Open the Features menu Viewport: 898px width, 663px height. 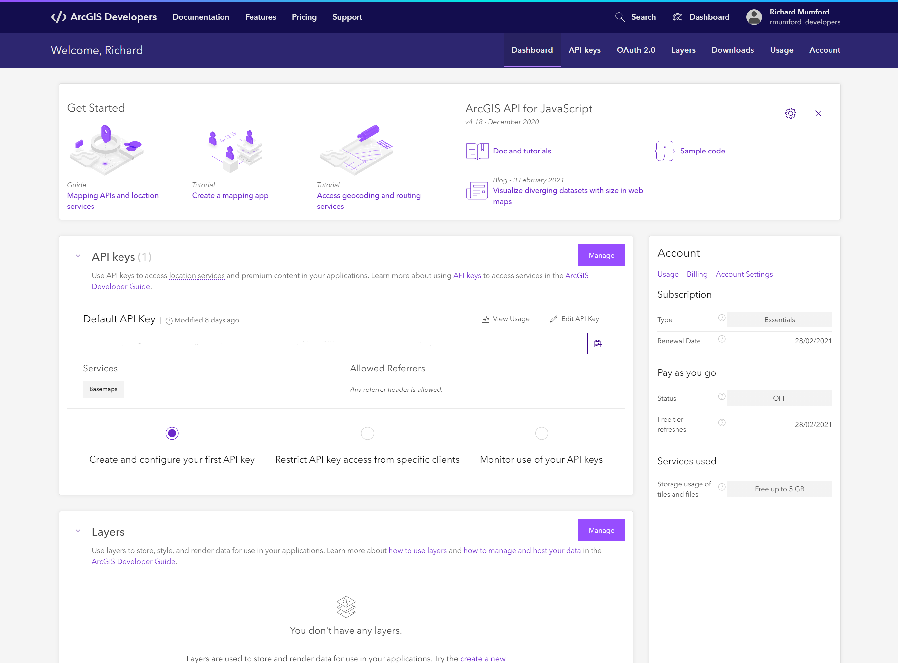click(x=261, y=17)
